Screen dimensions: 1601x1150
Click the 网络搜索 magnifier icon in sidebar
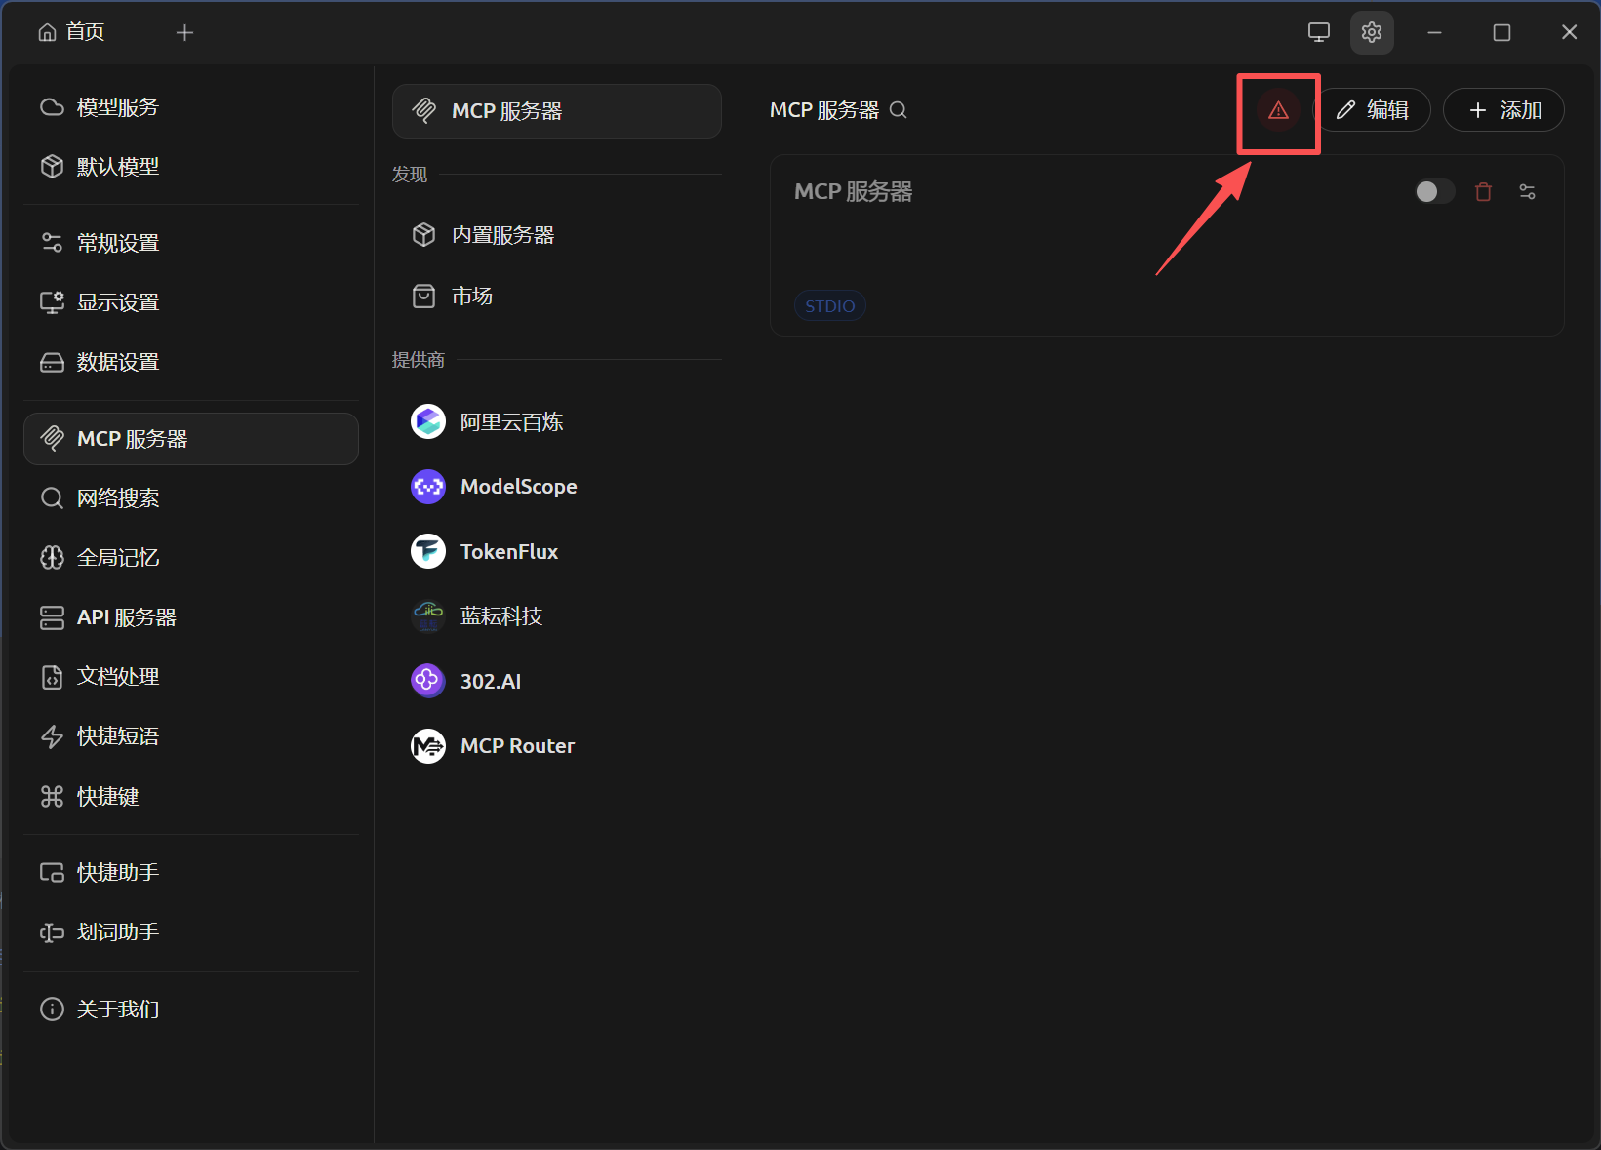pyautogui.click(x=52, y=498)
